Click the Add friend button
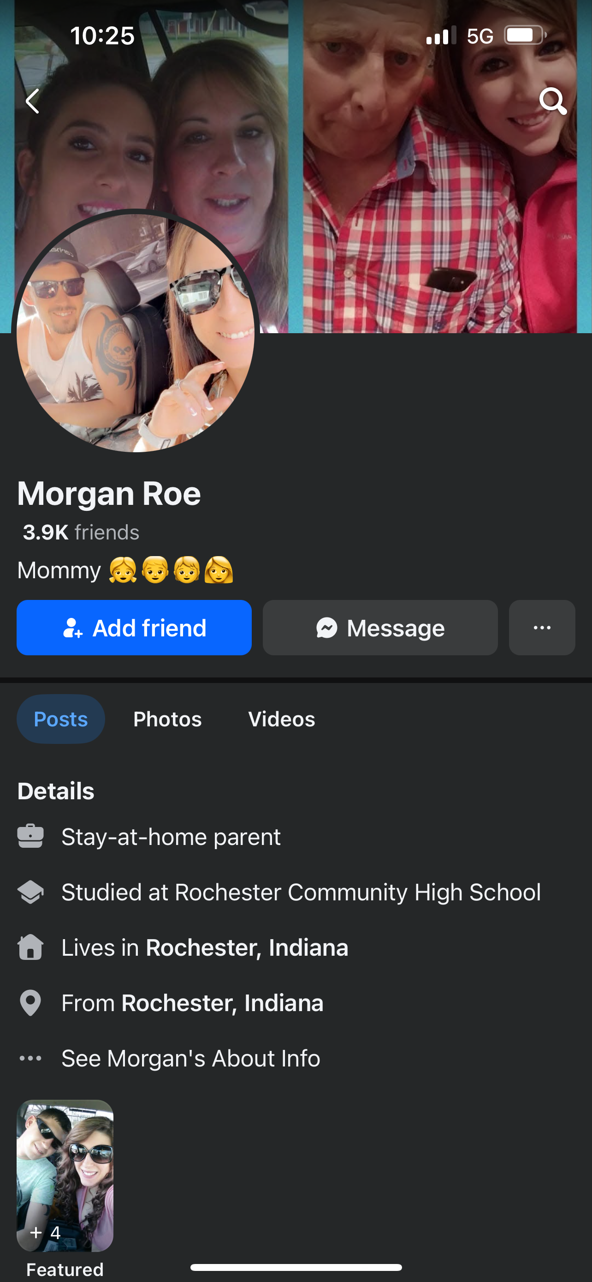 [134, 628]
